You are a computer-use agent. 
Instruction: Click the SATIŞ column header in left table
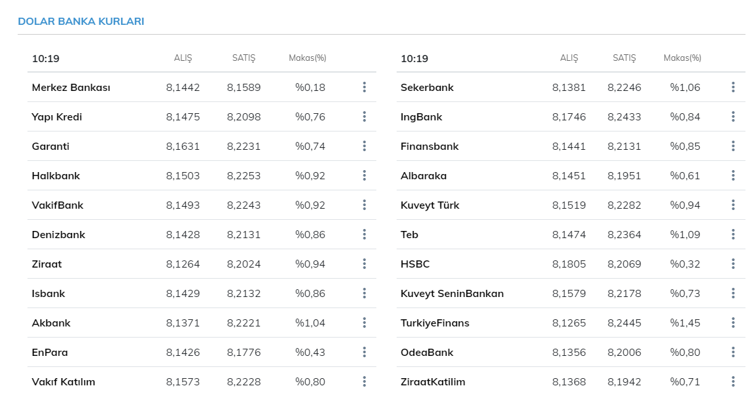pyautogui.click(x=243, y=58)
